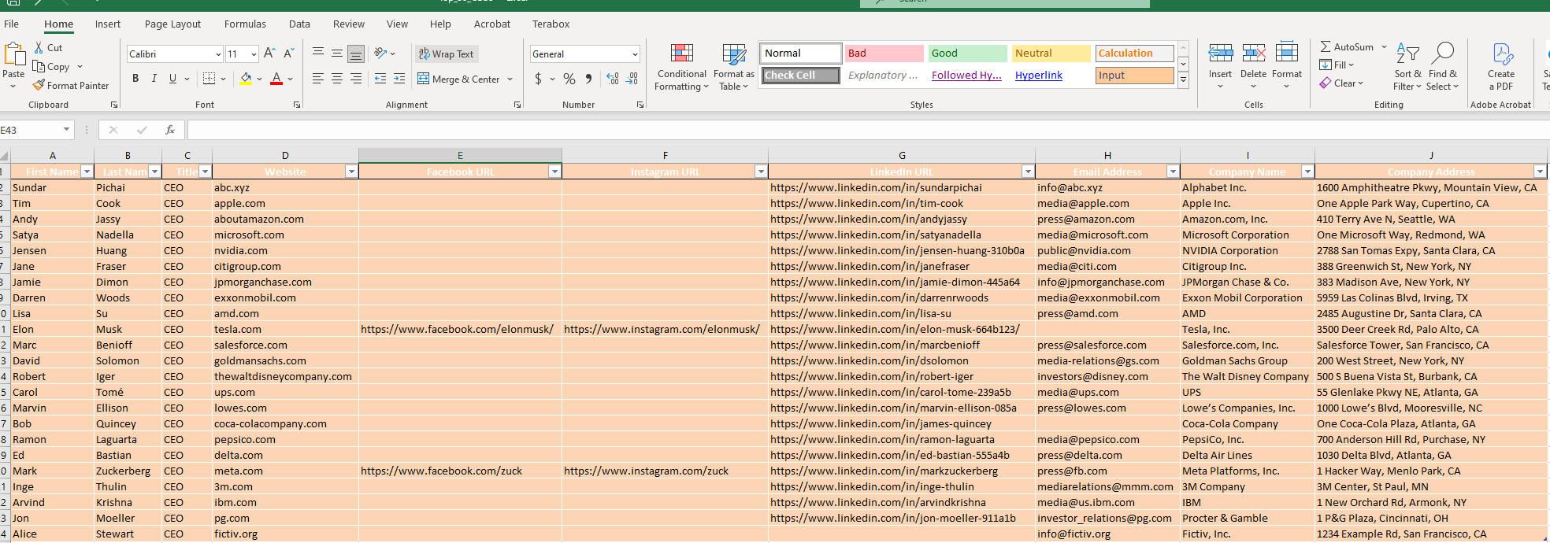Apply red font color
The width and height of the screenshot is (1550, 543).
pos(276,79)
